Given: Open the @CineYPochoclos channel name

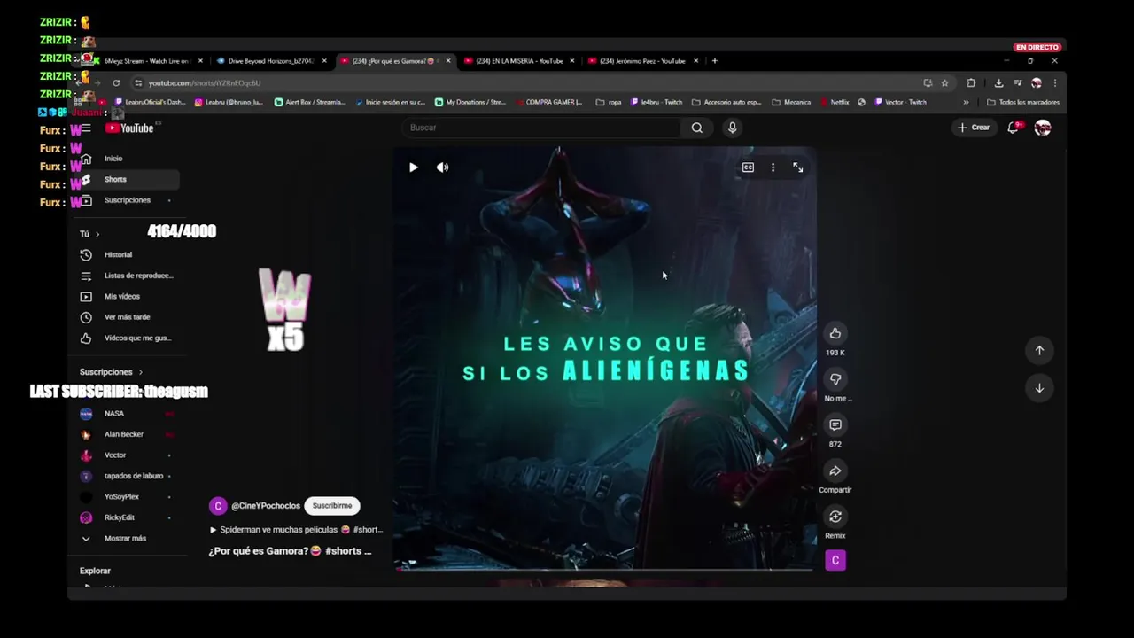Looking at the screenshot, I should (x=266, y=506).
